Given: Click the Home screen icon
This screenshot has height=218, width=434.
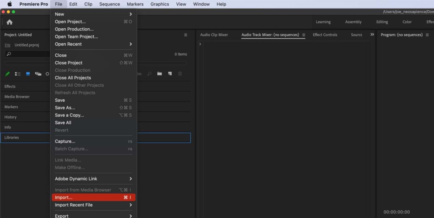Looking at the screenshot, I should [9, 22].
